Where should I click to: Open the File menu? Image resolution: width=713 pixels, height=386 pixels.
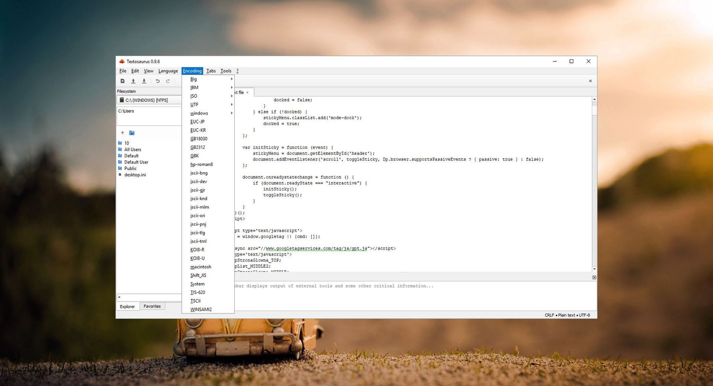click(x=123, y=71)
